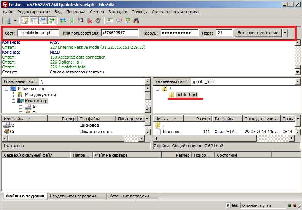
Task: Select Рабочий стол tree item
Action: click(31, 89)
